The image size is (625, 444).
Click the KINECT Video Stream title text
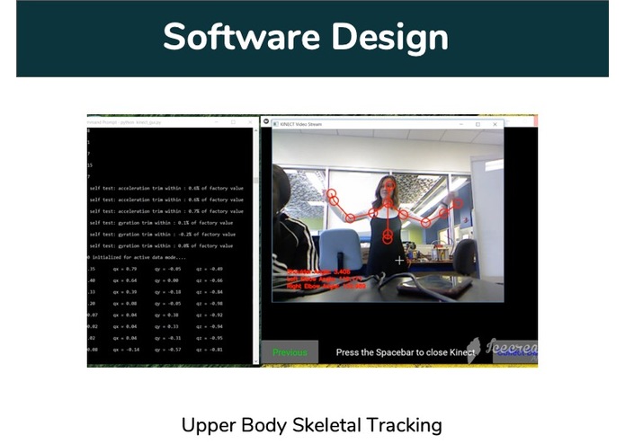point(301,124)
